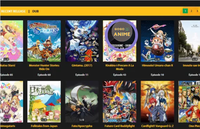Open Monster Hunter Stories poster thumbnail
Image resolution: width=200 pixels, height=129 pixels.
click(44, 41)
